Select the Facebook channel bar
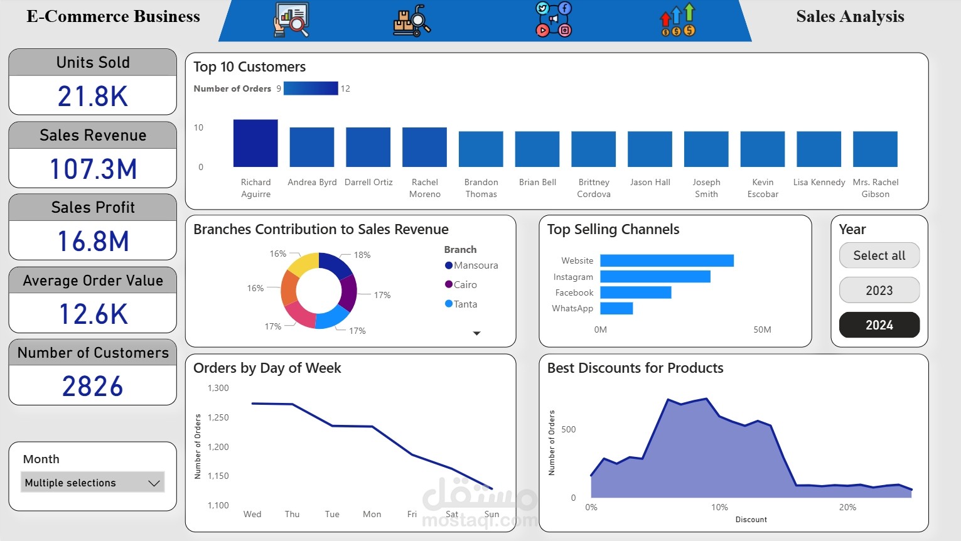The image size is (961, 541). click(x=636, y=292)
